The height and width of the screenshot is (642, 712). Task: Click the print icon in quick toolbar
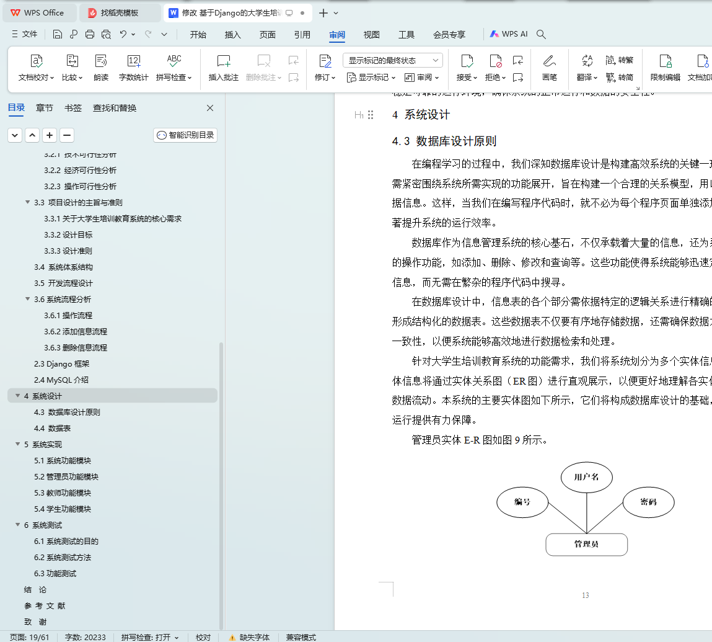point(90,34)
